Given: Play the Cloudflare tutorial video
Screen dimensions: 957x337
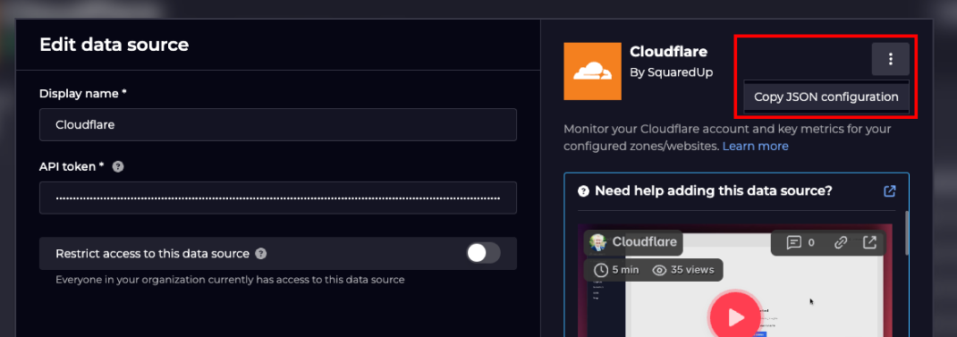Looking at the screenshot, I should [x=735, y=317].
